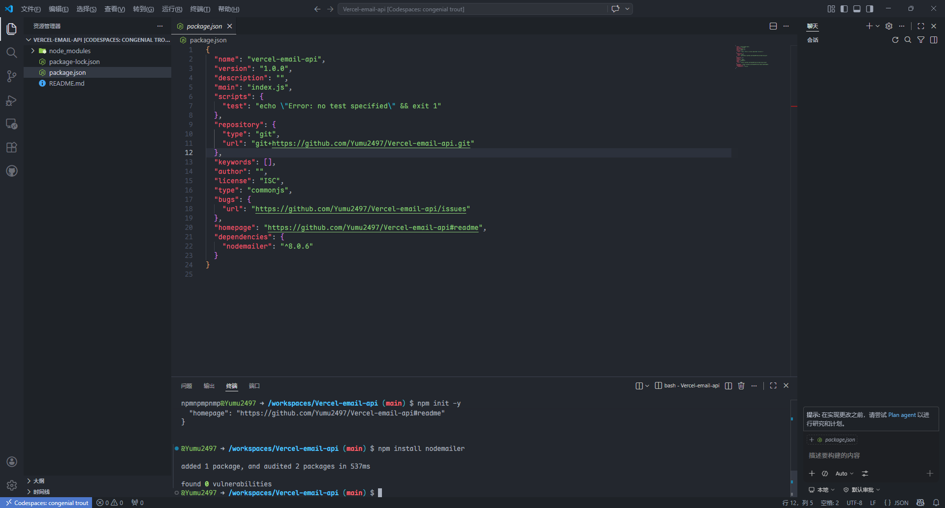Open the Auto model dropdown in chat
The width and height of the screenshot is (945, 508).
click(x=844, y=474)
